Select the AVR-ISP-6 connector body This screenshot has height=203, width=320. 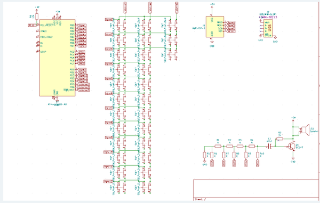(215, 27)
